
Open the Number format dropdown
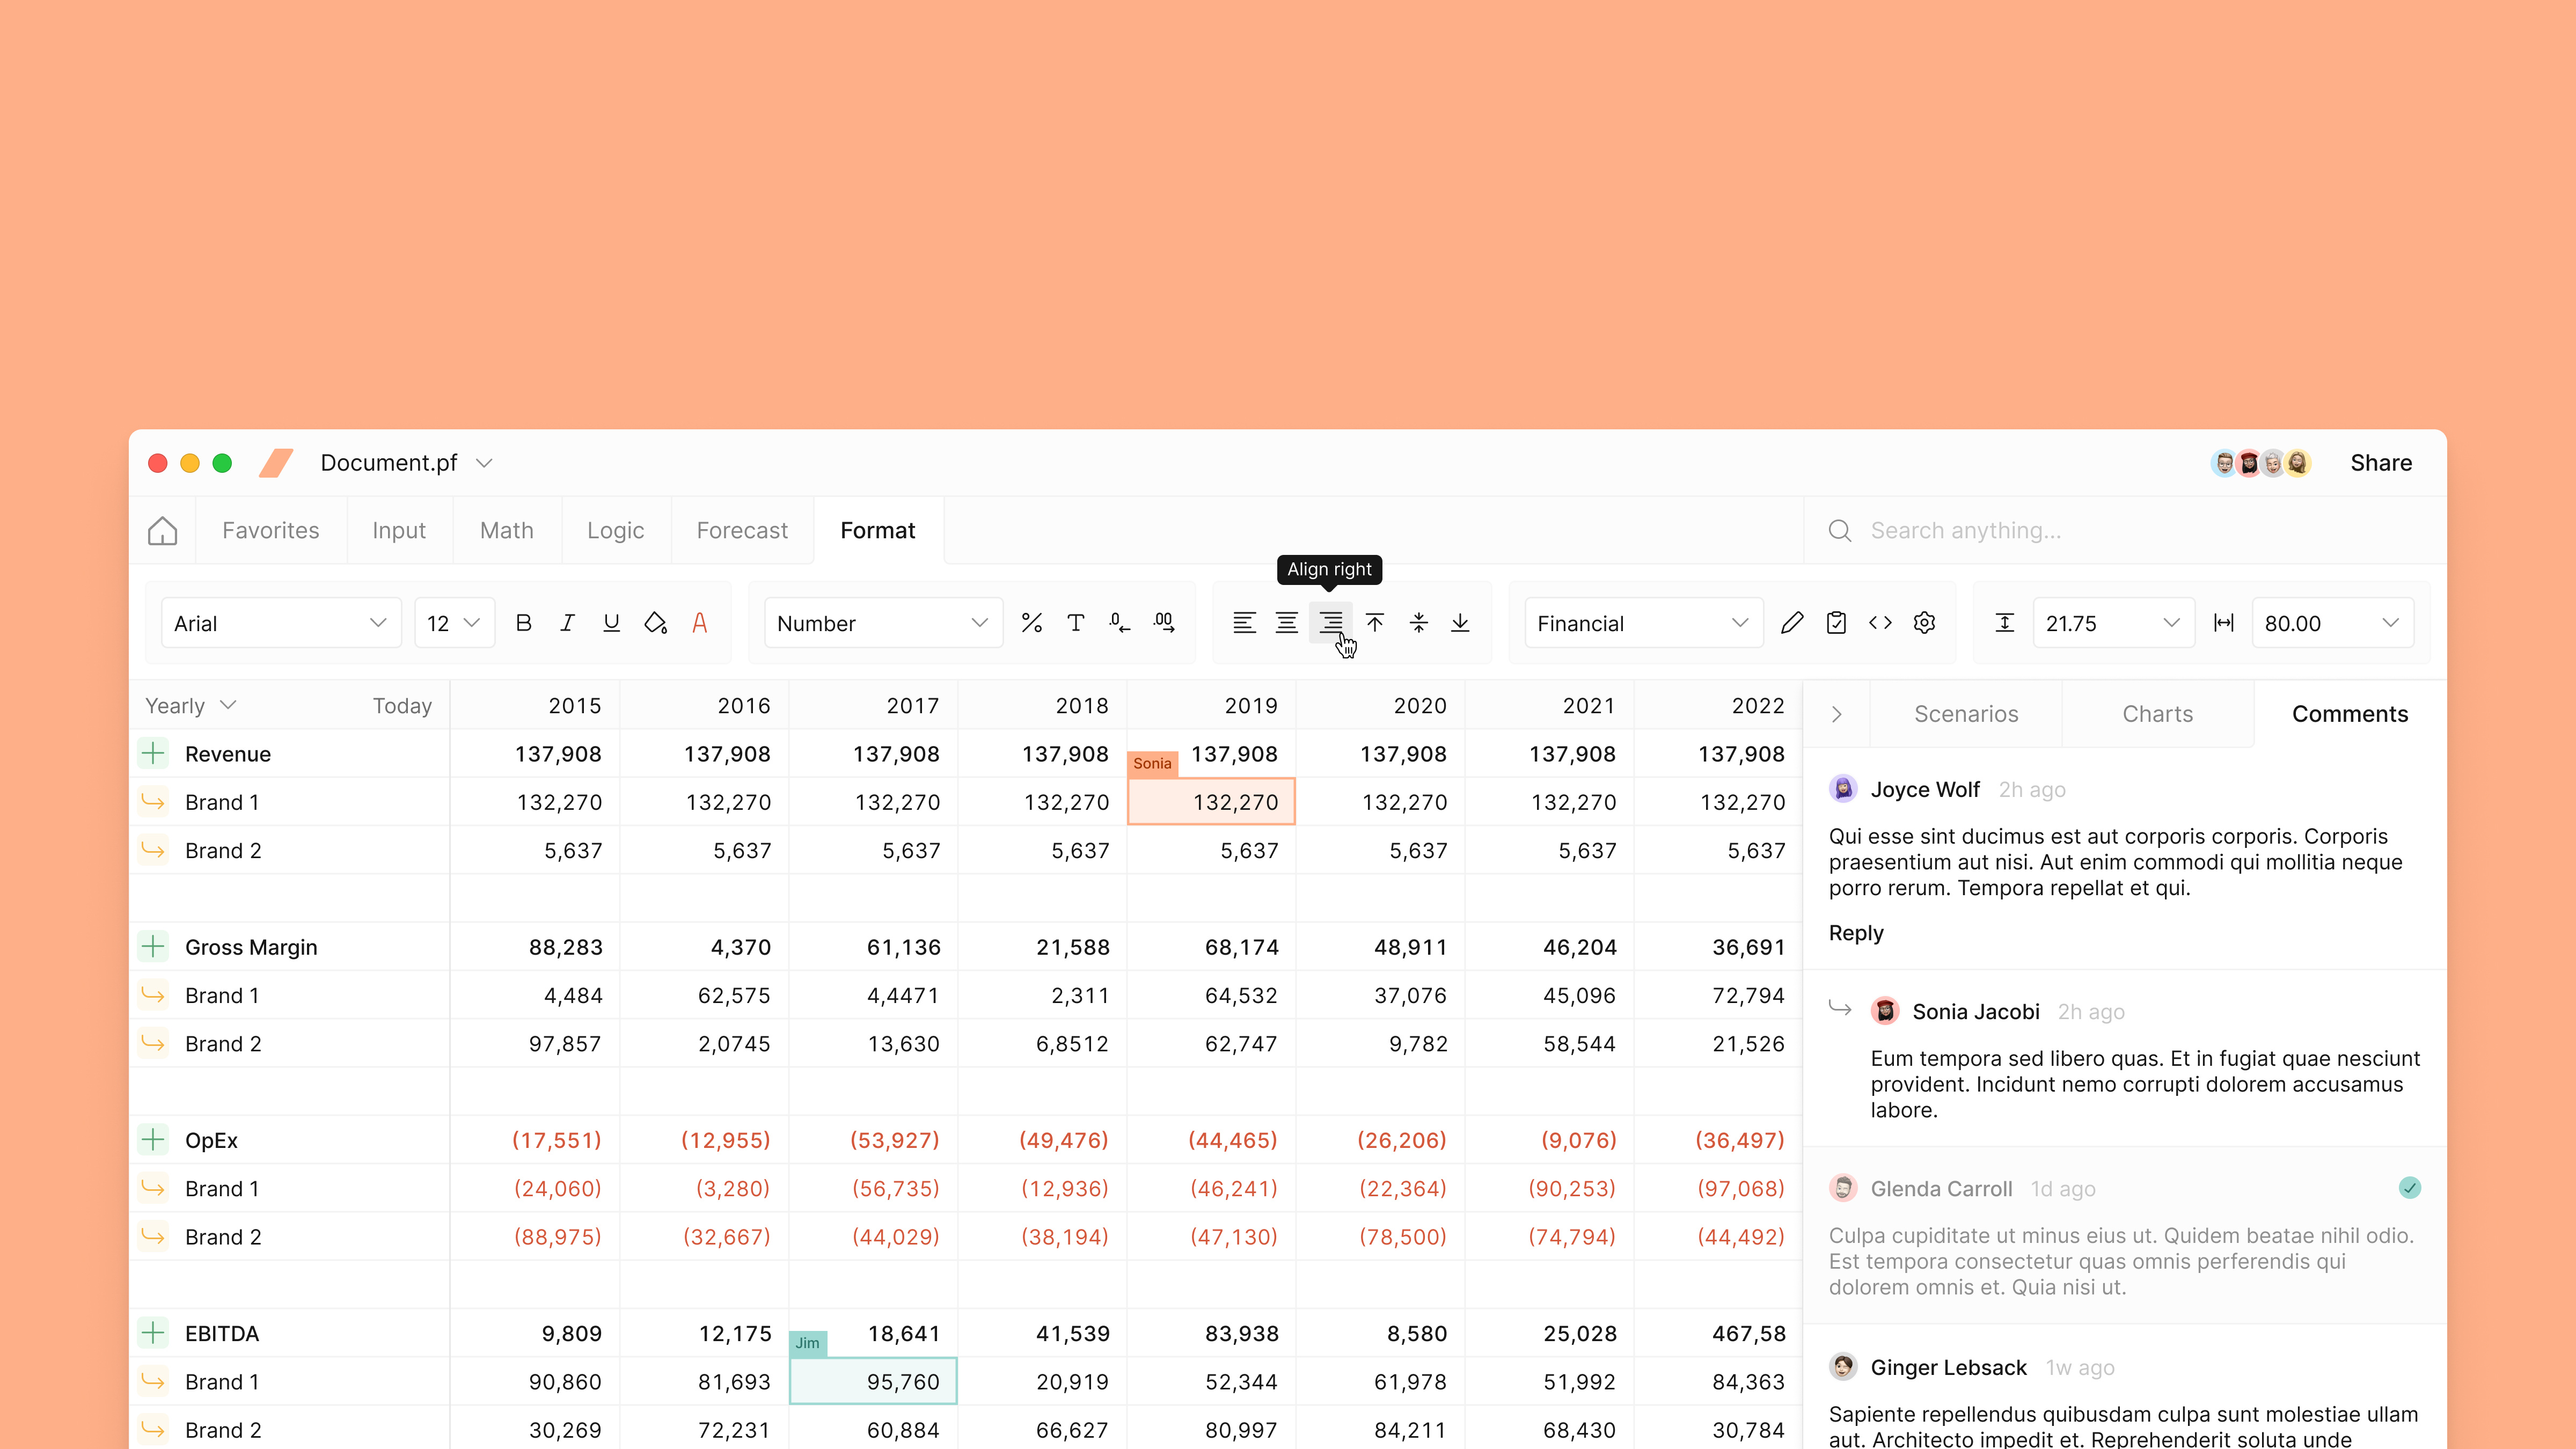point(883,623)
